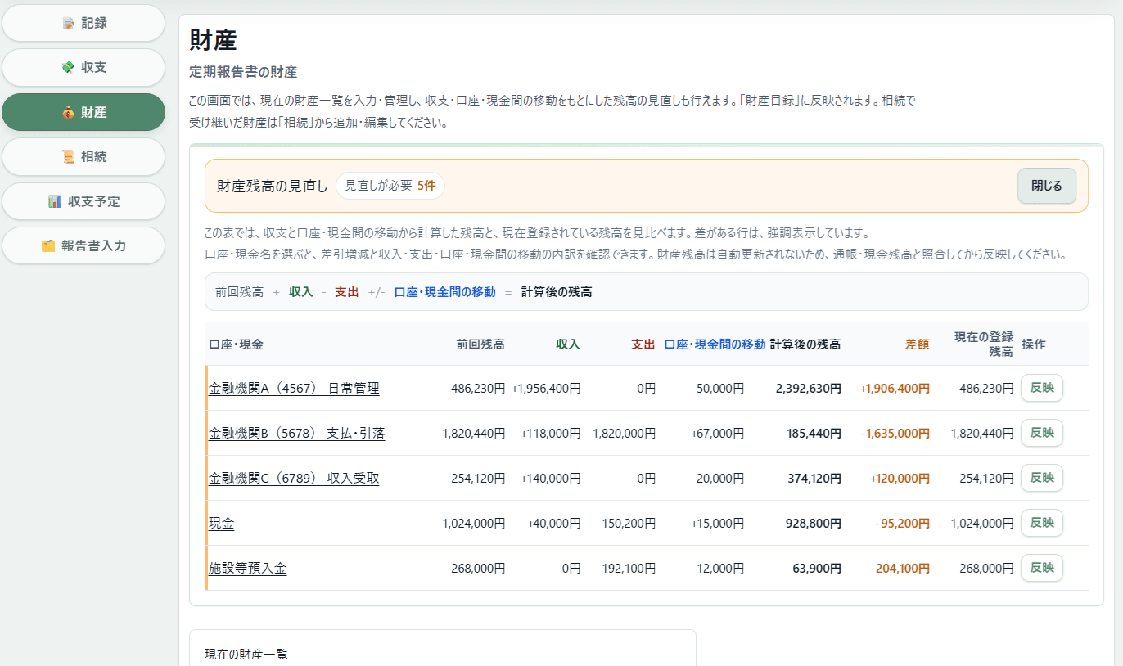Open the 記録 sidebar menu
Image resolution: width=1123 pixels, height=666 pixels.
point(83,23)
